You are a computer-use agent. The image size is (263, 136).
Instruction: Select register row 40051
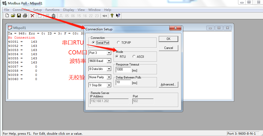point(23,42)
